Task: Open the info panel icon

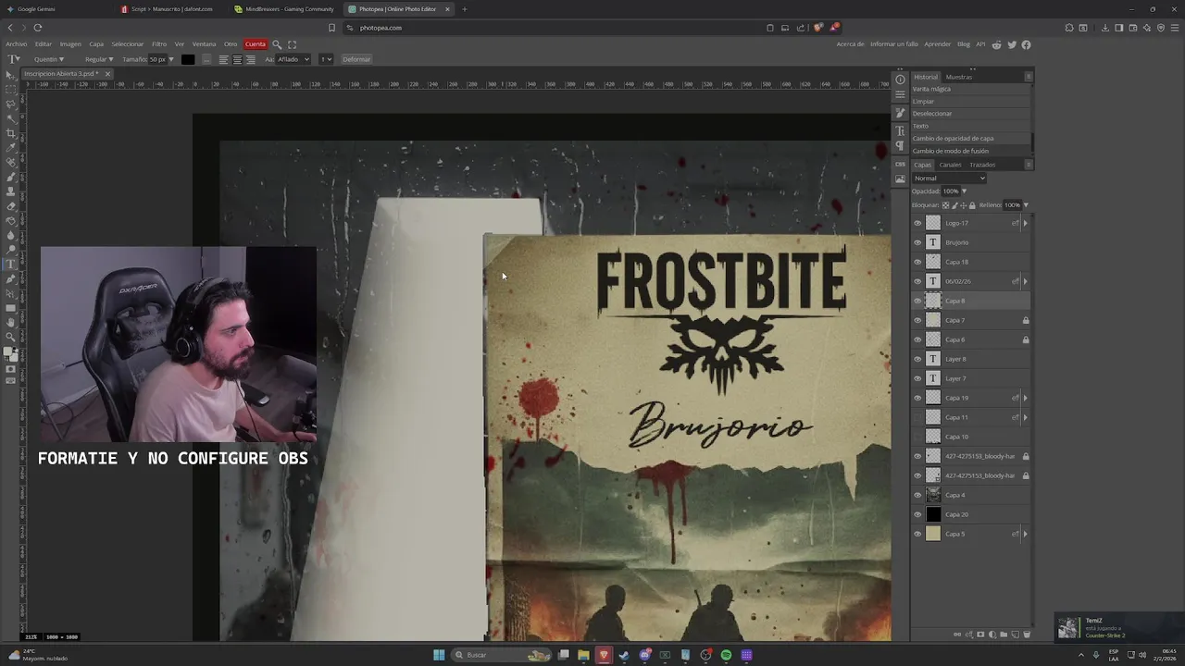Action: [x=900, y=80]
